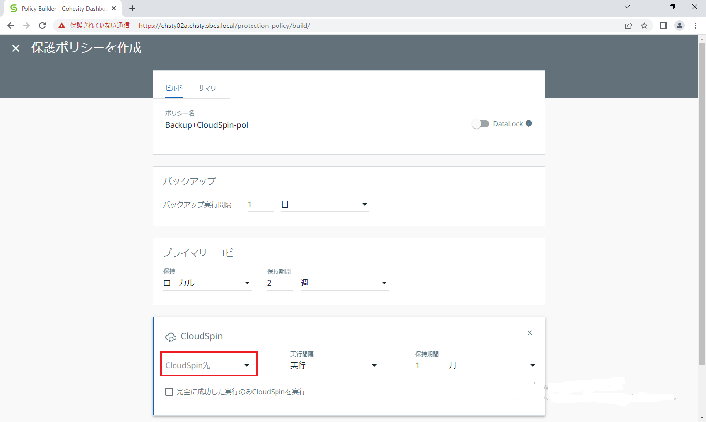The height and width of the screenshot is (422, 706).
Task: Open the browser side panel
Action: click(x=664, y=26)
